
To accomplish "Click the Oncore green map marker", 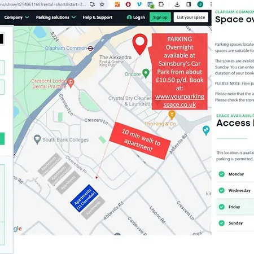I will point(146,73).
